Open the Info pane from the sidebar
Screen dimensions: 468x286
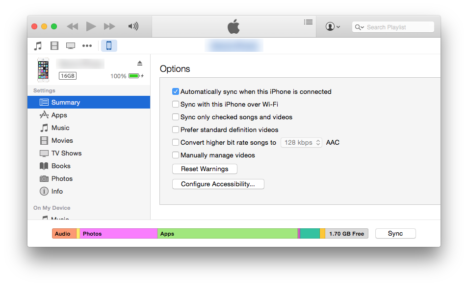pos(56,191)
